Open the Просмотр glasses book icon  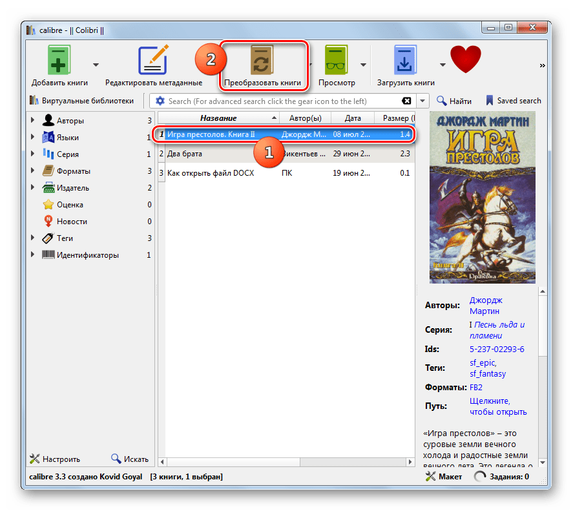coord(336,60)
